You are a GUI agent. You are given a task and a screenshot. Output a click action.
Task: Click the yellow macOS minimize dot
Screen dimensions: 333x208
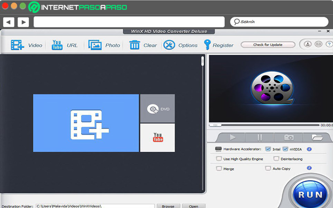click(x=14, y=6)
